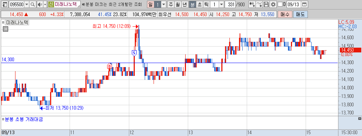This screenshot has height=136, width=362.
Task: Click the 23.82% value
Action: (120, 14)
